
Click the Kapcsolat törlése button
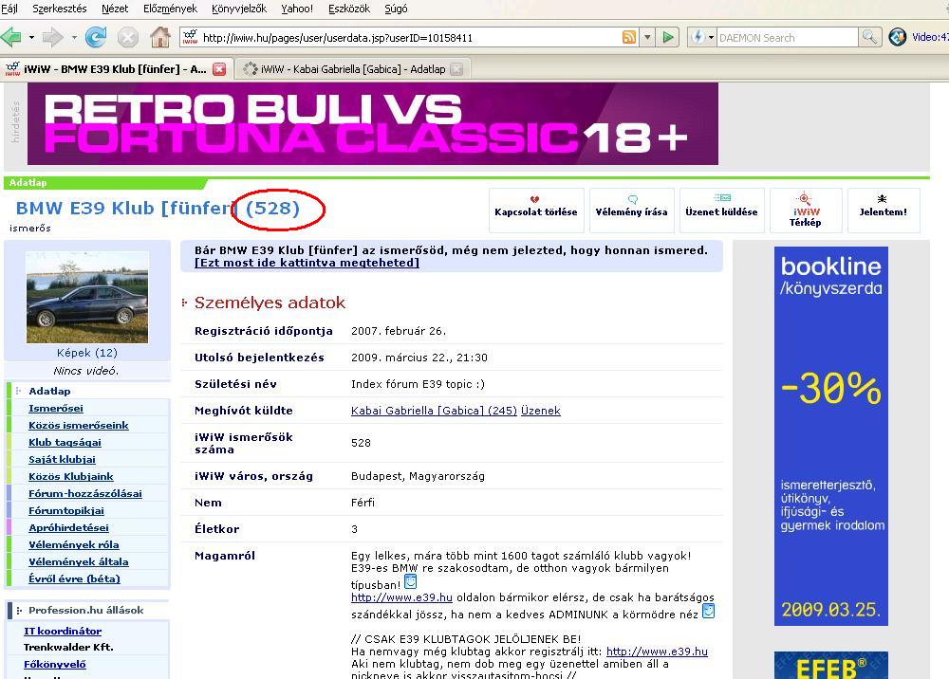pos(535,211)
